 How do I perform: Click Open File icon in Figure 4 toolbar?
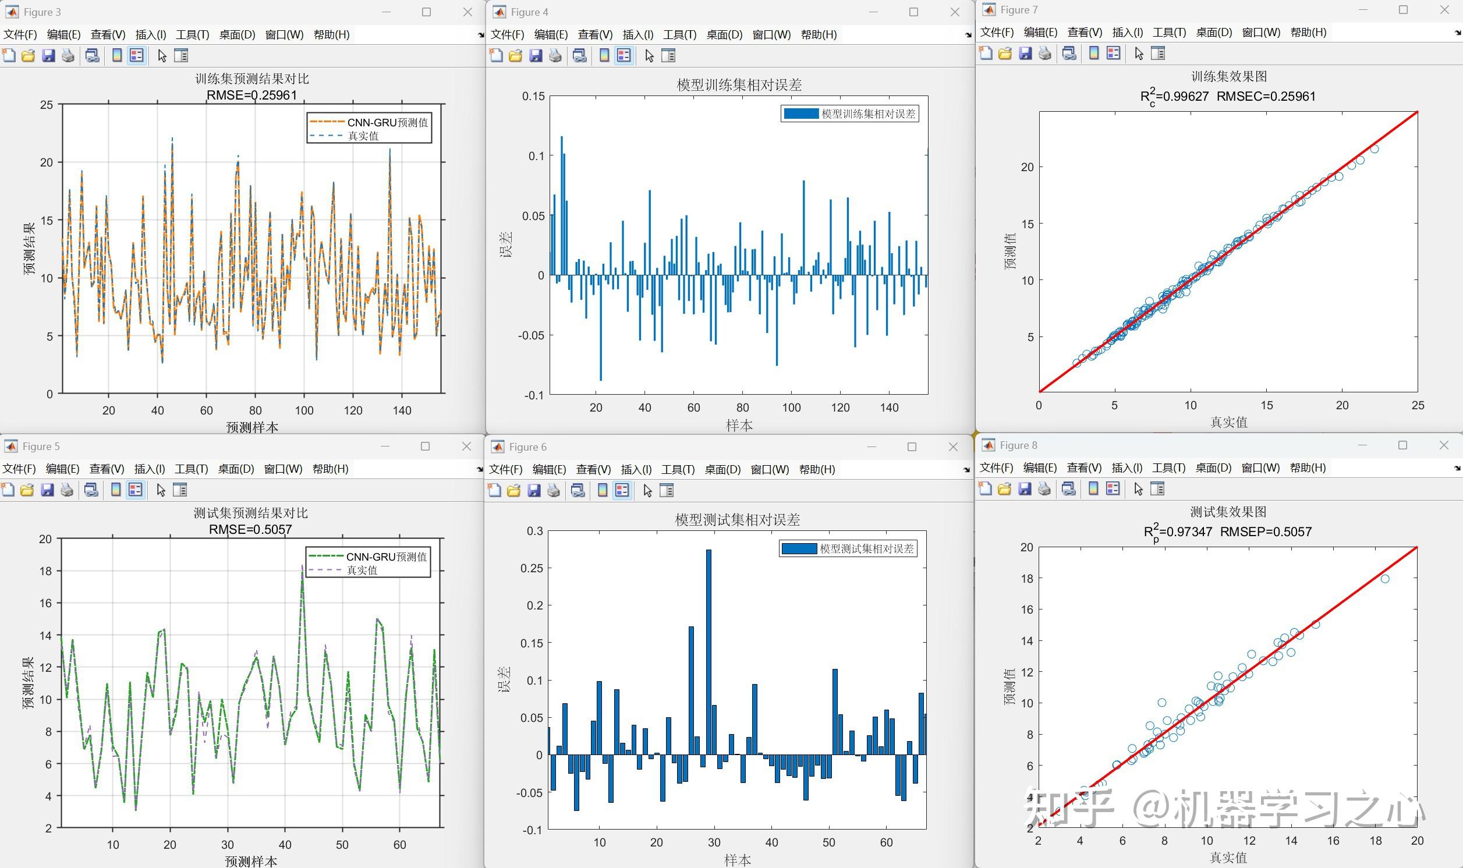[x=515, y=55]
